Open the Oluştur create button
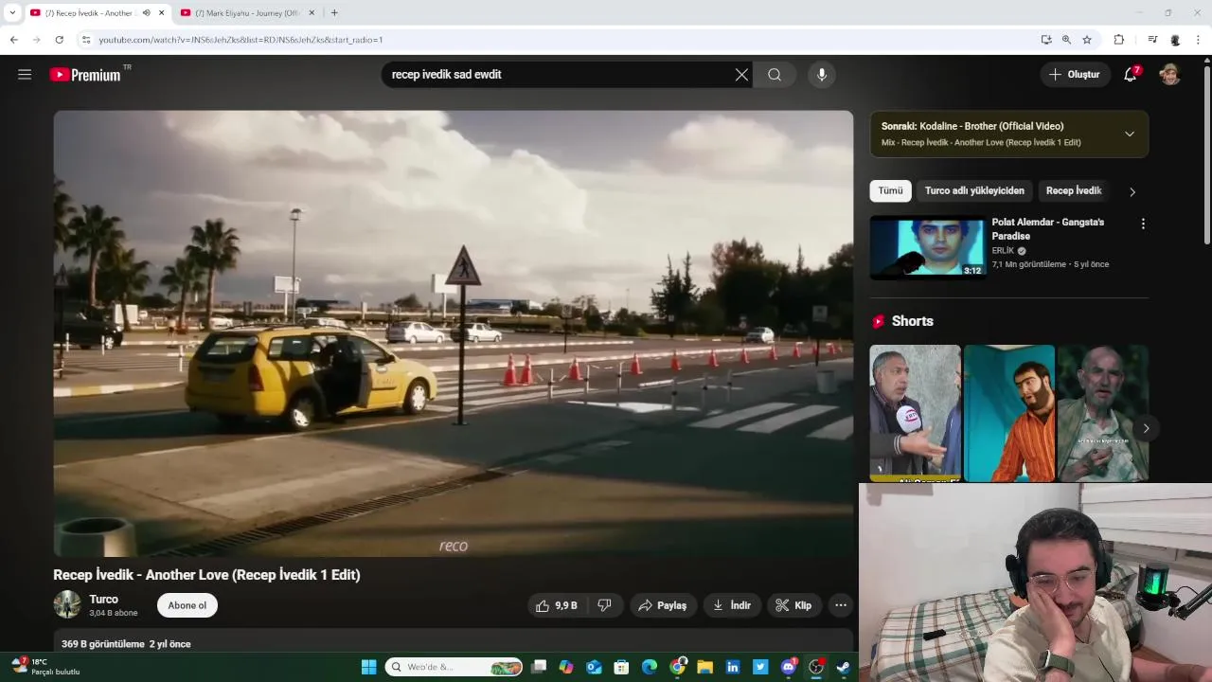This screenshot has height=682, width=1212. 1075,75
